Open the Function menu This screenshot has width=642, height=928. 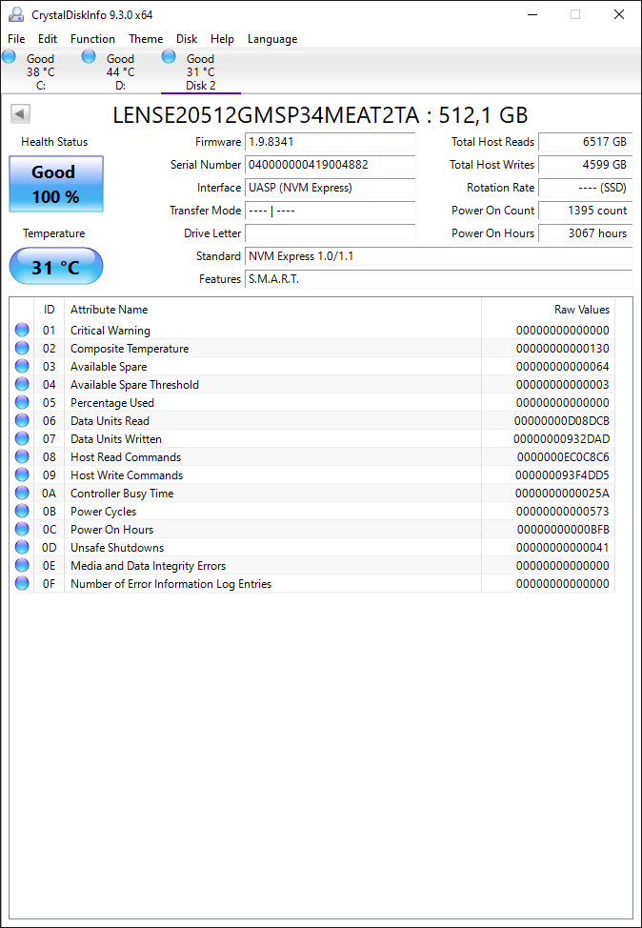pos(92,39)
